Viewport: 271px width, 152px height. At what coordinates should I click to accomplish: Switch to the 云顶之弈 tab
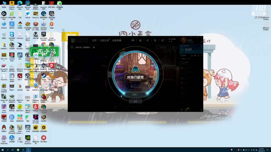104,41
